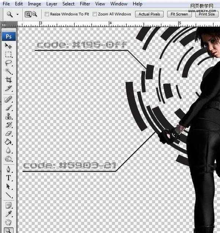This screenshot has height=233, width=220.
Task: Select the Move tool
Action: (8, 47)
